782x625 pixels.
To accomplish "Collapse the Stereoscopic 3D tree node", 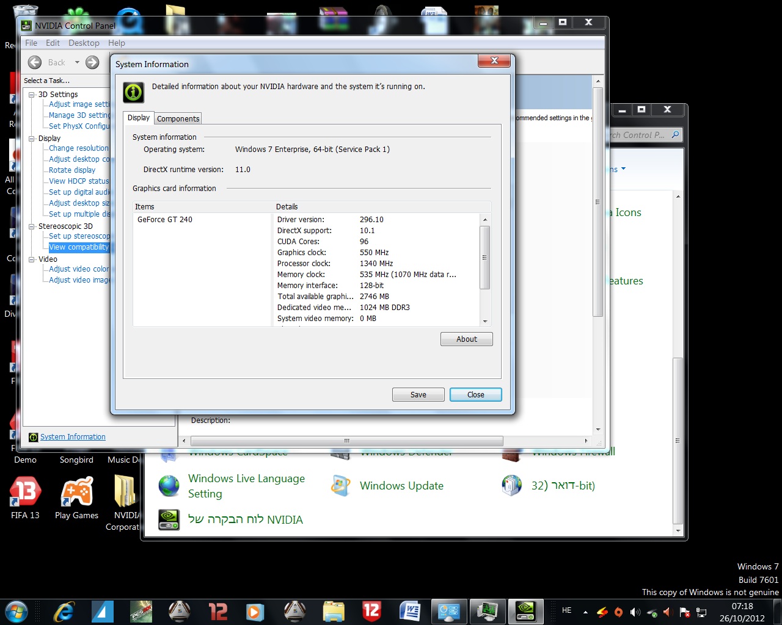I will point(32,226).
